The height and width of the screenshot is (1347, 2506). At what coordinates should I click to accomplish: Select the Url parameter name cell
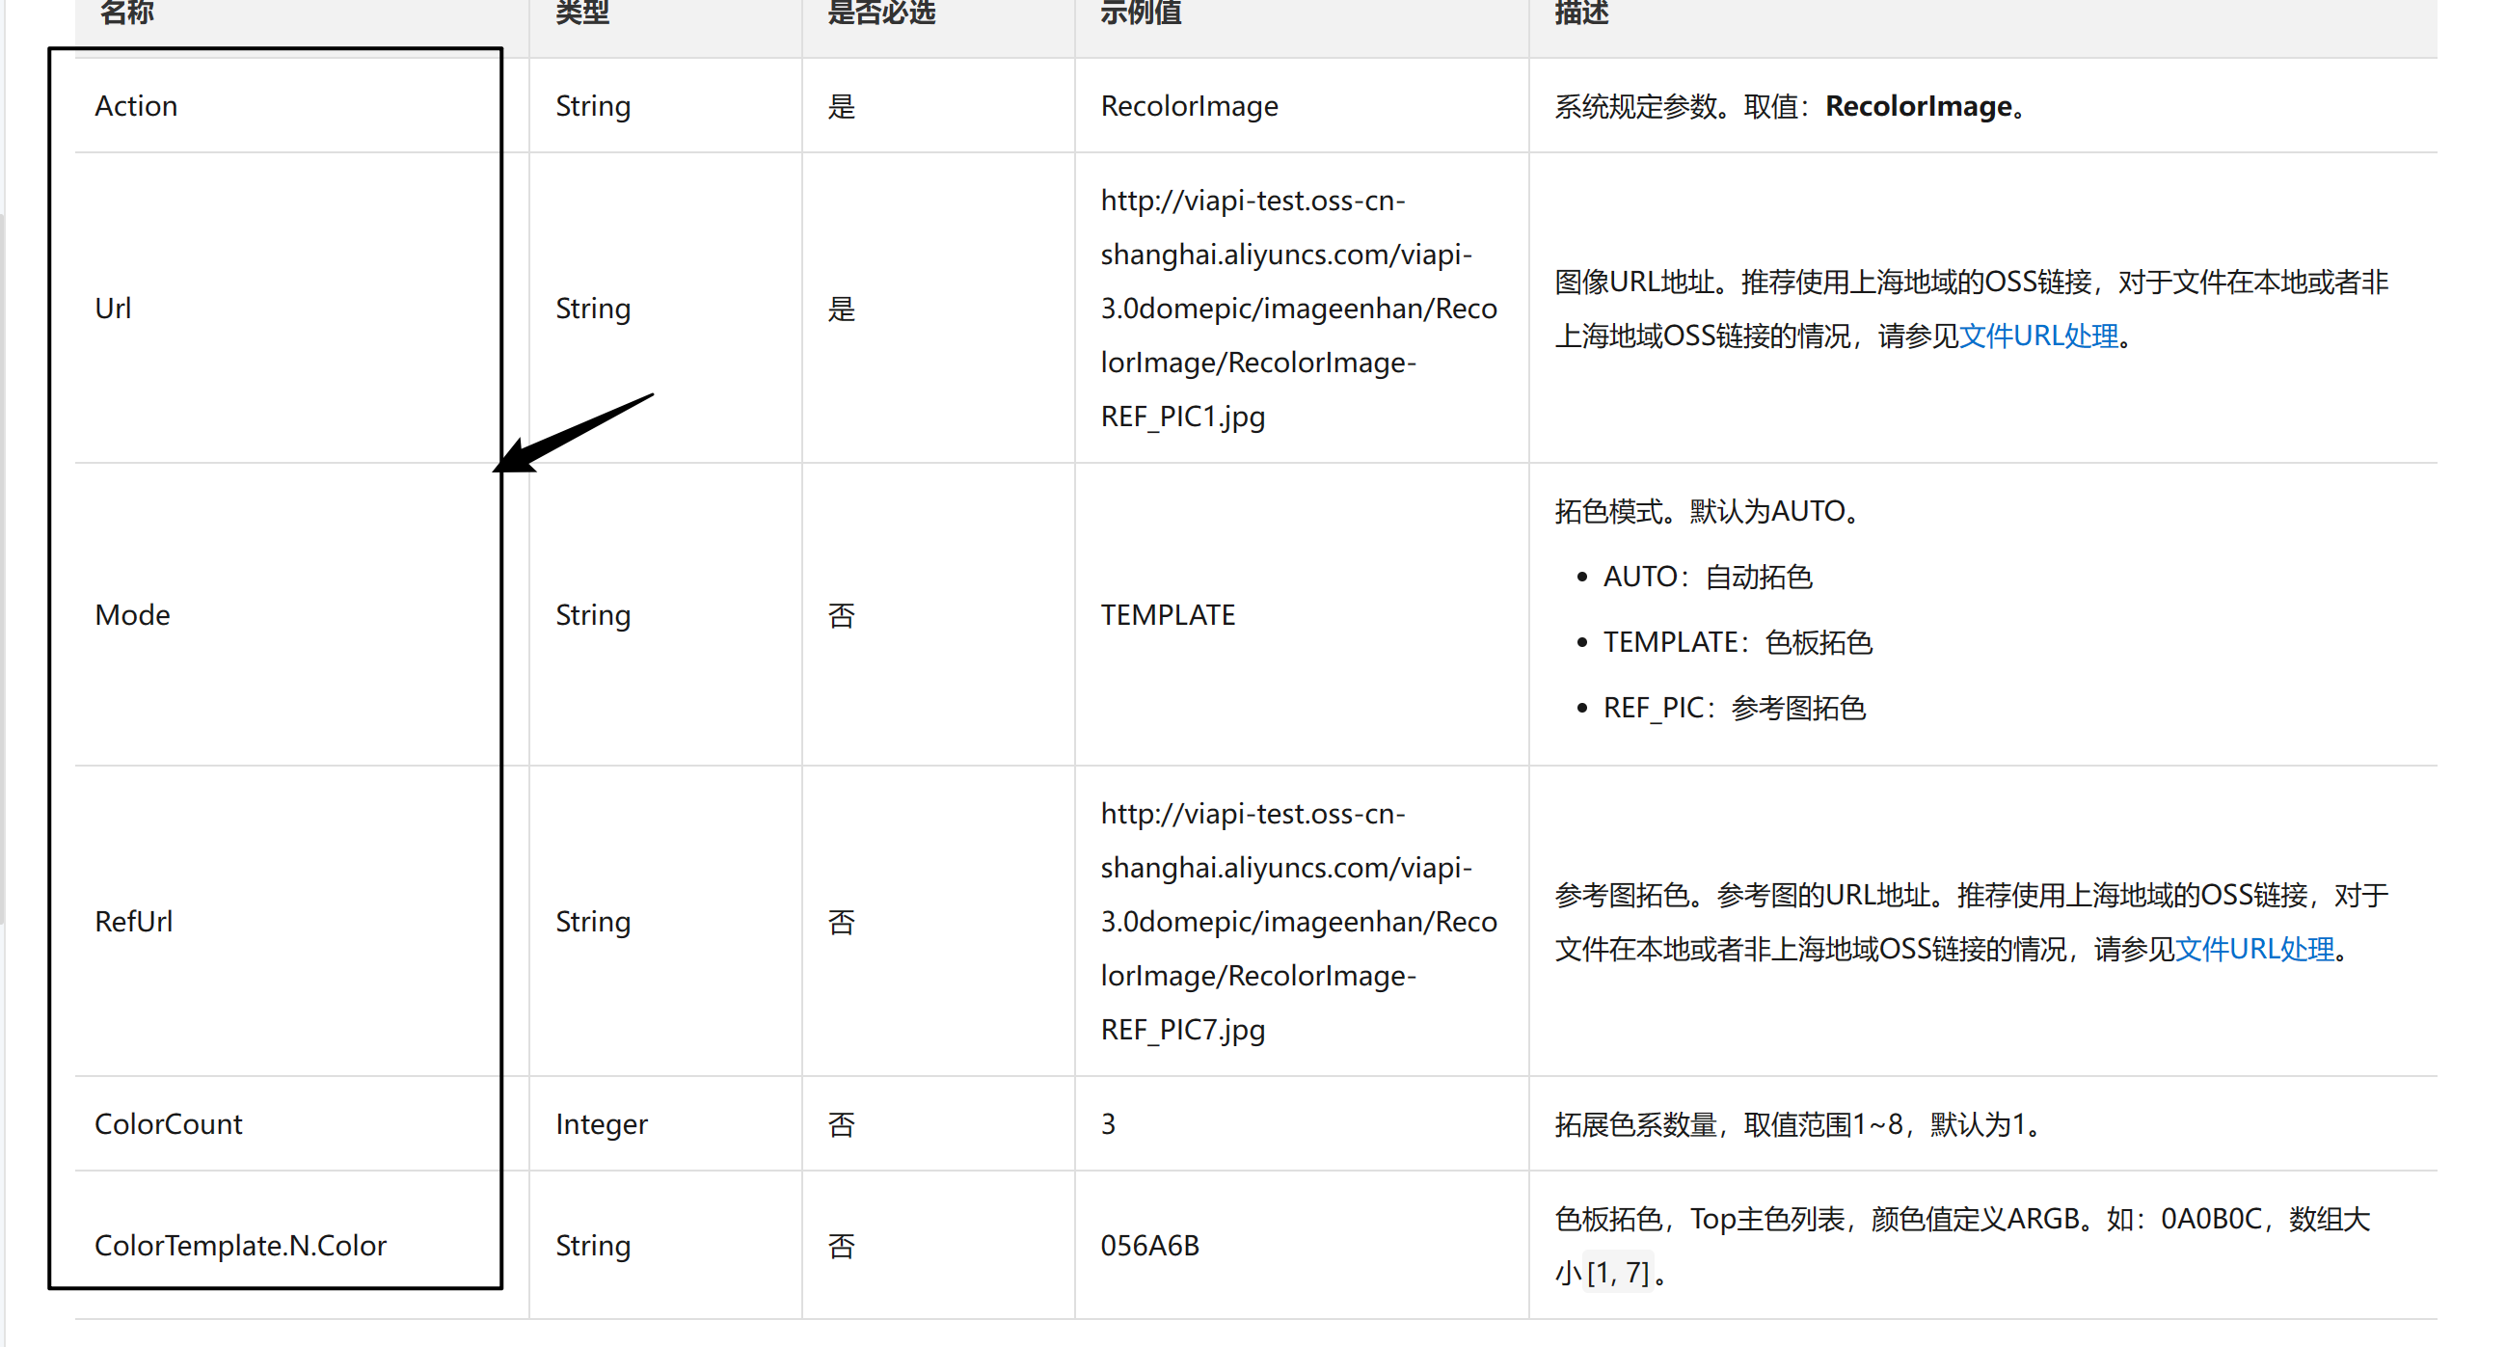coord(113,309)
